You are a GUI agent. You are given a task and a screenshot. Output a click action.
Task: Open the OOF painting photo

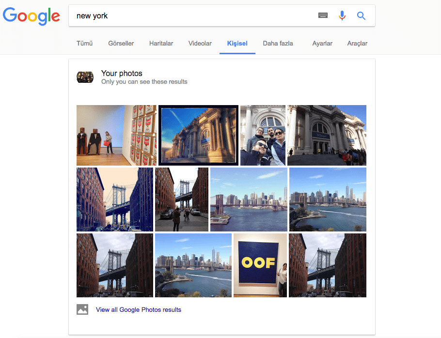[x=260, y=265]
